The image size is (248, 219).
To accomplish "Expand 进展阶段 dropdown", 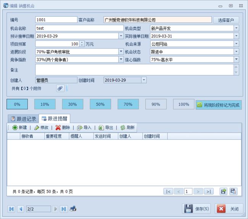I will click(x=121, y=52).
